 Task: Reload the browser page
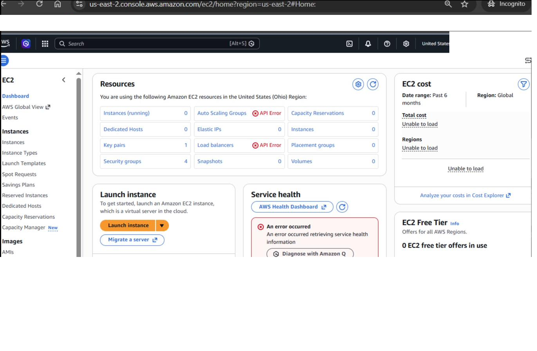click(x=39, y=4)
